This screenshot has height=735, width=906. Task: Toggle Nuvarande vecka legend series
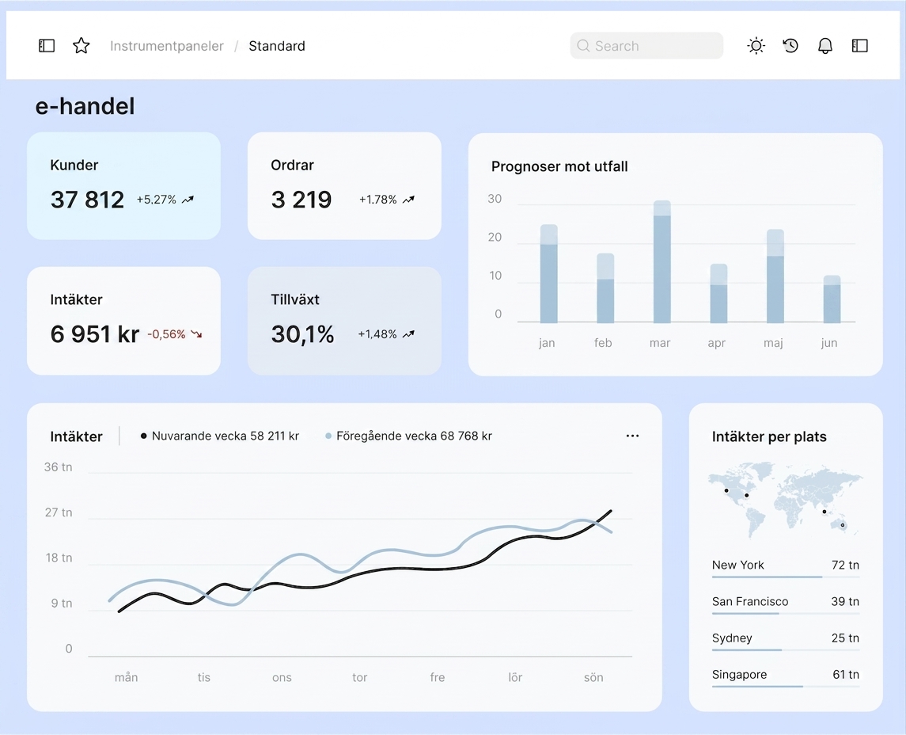tap(219, 436)
